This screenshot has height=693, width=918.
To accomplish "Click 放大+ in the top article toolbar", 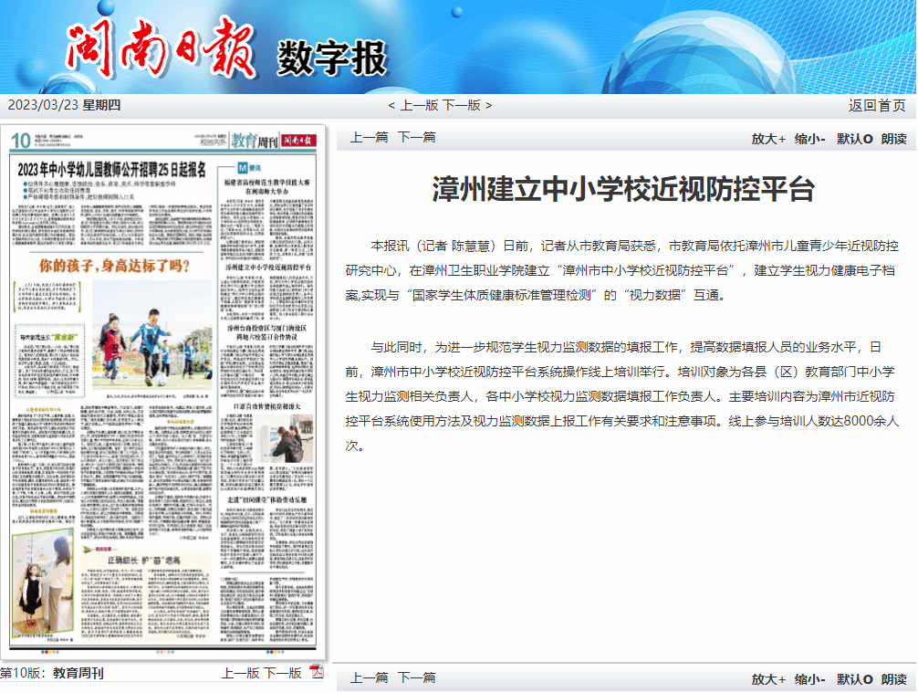I will [x=768, y=139].
